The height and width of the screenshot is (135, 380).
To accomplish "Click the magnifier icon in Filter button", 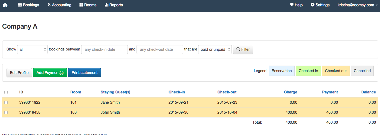I will click(x=238, y=49).
